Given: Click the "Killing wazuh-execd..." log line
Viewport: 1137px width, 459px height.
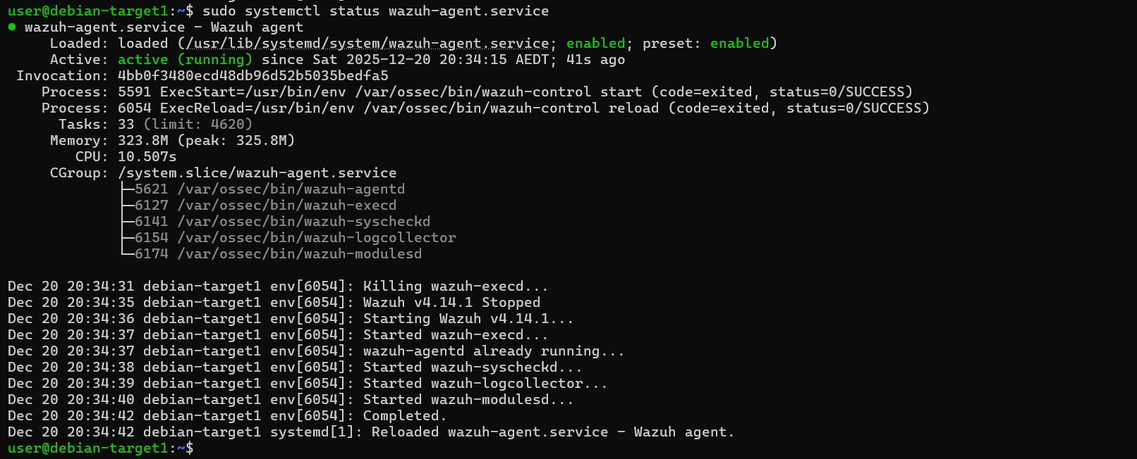Looking at the screenshot, I should click(455, 287).
